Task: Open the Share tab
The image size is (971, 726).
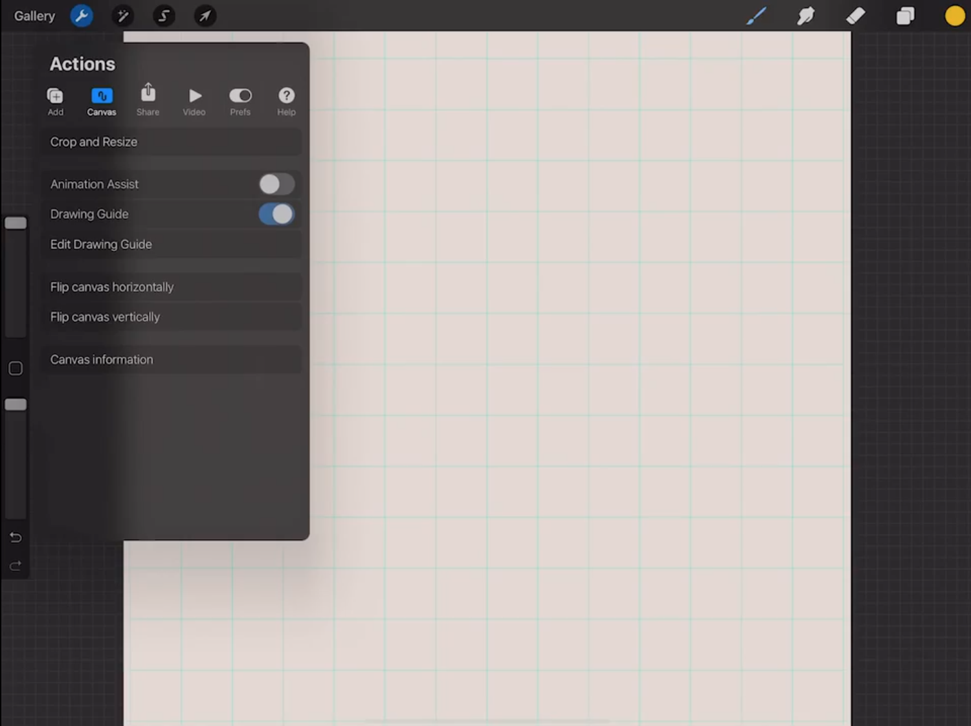Action: click(148, 100)
